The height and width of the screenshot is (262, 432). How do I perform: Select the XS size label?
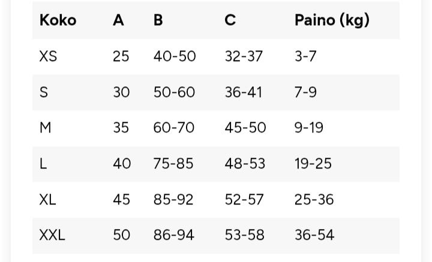coord(48,56)
